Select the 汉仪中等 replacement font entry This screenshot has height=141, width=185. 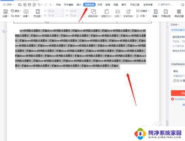click(179, 81)
